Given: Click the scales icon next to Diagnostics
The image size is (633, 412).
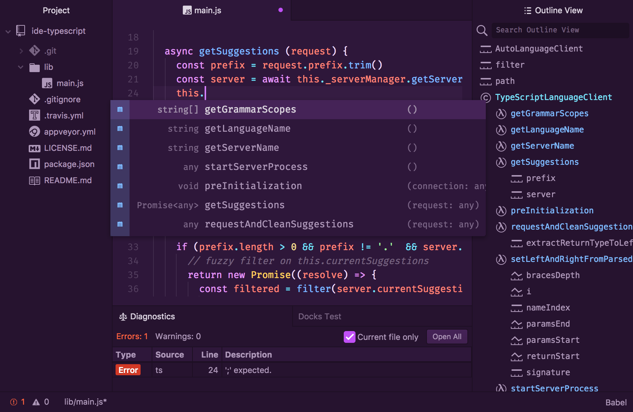Looking at the screenshot, I should tap(123, 316).
